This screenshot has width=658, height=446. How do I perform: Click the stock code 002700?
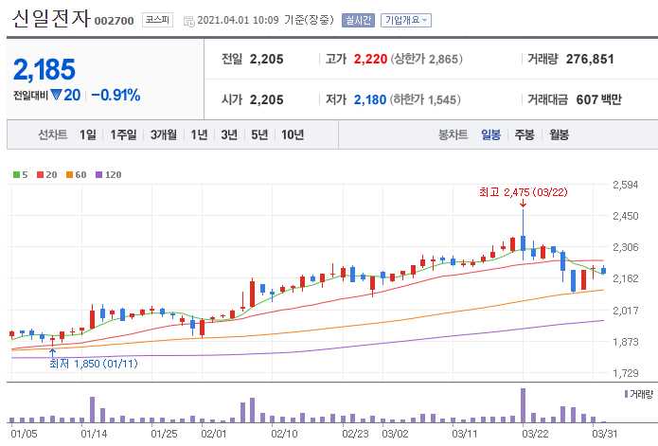click(x=115, y=21)
